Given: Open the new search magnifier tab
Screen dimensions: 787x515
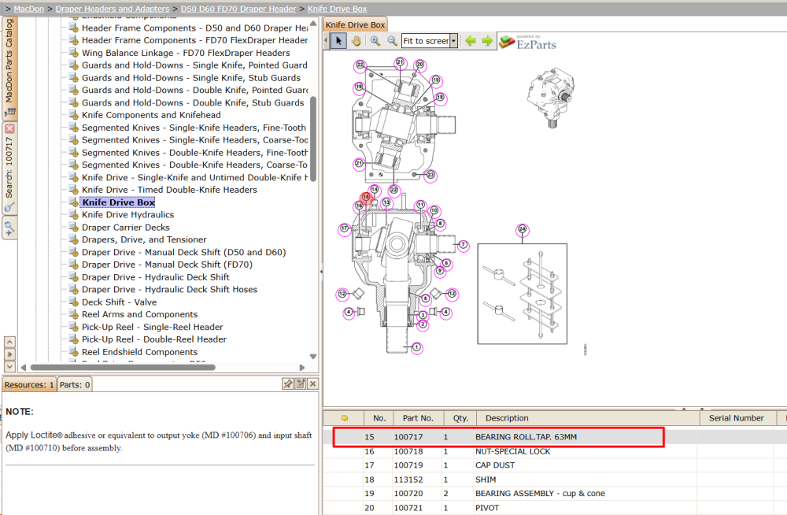Looking at the screenshot, I should (x=9, y=228).
